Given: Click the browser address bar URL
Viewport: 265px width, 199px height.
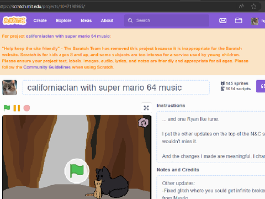Looking at the screenshot, I should [43, 7].
